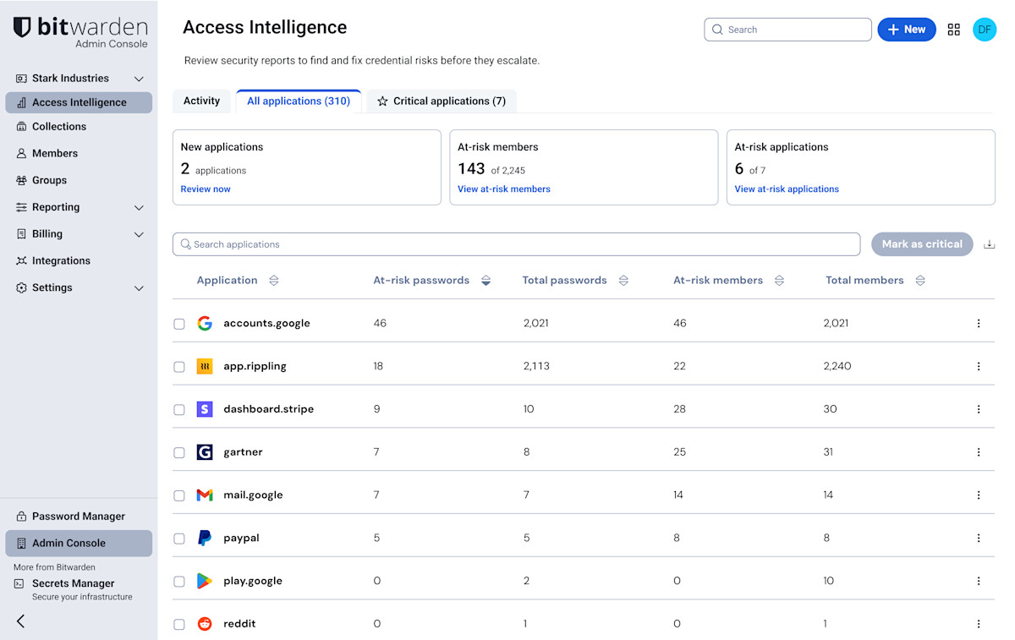Check the checkbox next to accounts.google
Viewport: 1015px width, 640px height.
[x=178, y=323]
